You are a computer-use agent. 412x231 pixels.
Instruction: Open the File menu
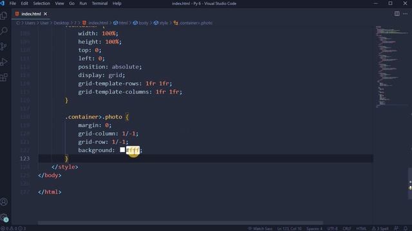13,3
